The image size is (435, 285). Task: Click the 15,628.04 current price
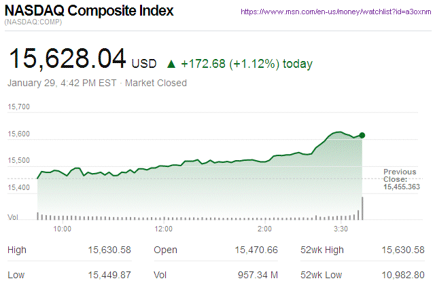pos(67,59)
